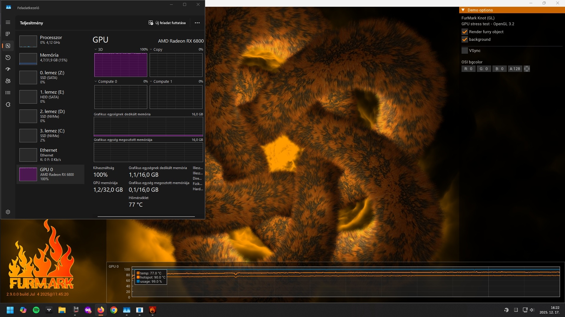
Task: Open the Processes page icon in sidebar
Action: click(x=8, y=34)
